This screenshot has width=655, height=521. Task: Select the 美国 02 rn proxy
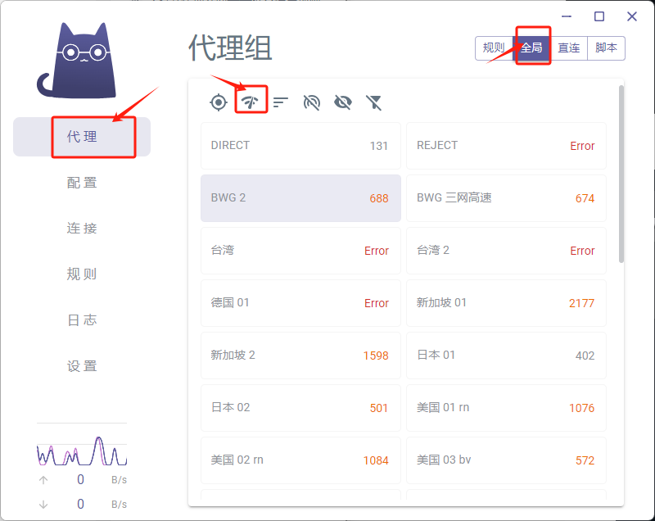300,460
